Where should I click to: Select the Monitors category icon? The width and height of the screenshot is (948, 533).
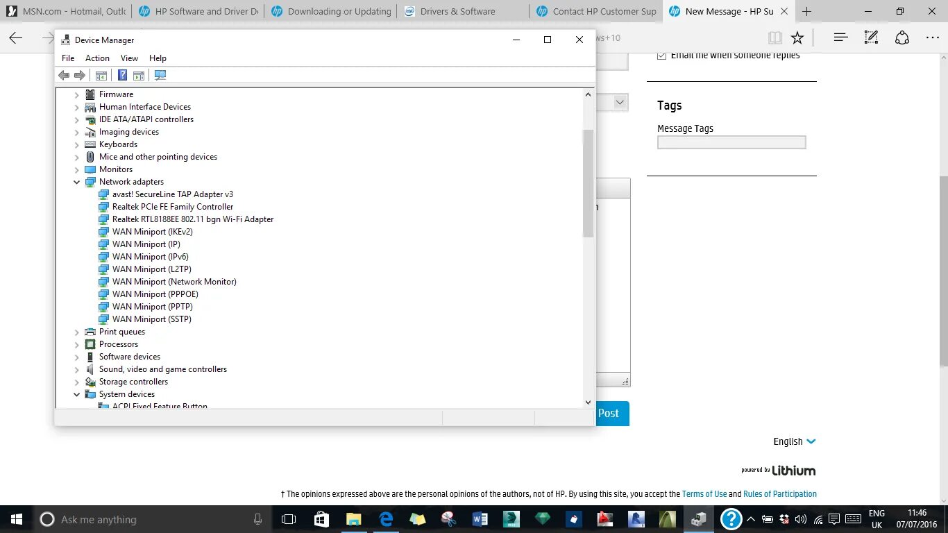click(x=90, y=169)
